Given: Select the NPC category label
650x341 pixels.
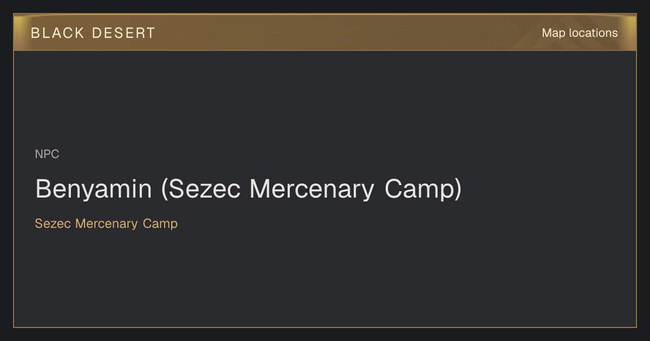Looking at the screenshot, I should point(47,154).
